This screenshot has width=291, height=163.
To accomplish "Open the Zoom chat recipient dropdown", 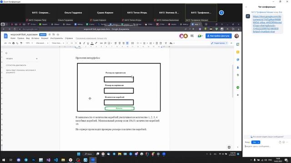I will pyautogui.click(x=256, y=142).
